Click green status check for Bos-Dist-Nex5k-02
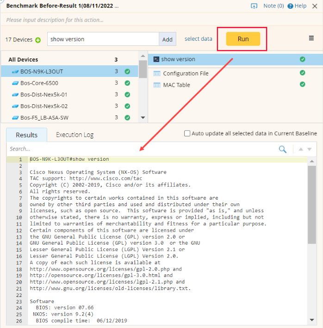Image resolution: width=323 pixels, height=328 pixels. click(127, 106)
